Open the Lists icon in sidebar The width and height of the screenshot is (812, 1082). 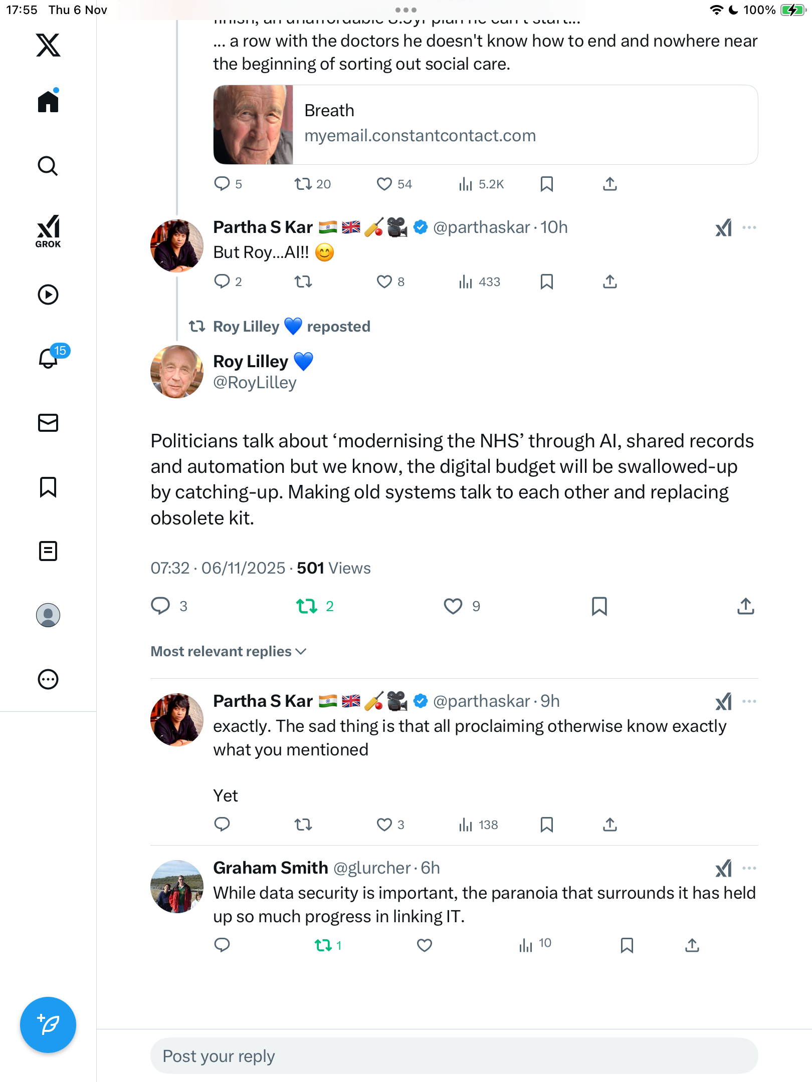[48, 551]
